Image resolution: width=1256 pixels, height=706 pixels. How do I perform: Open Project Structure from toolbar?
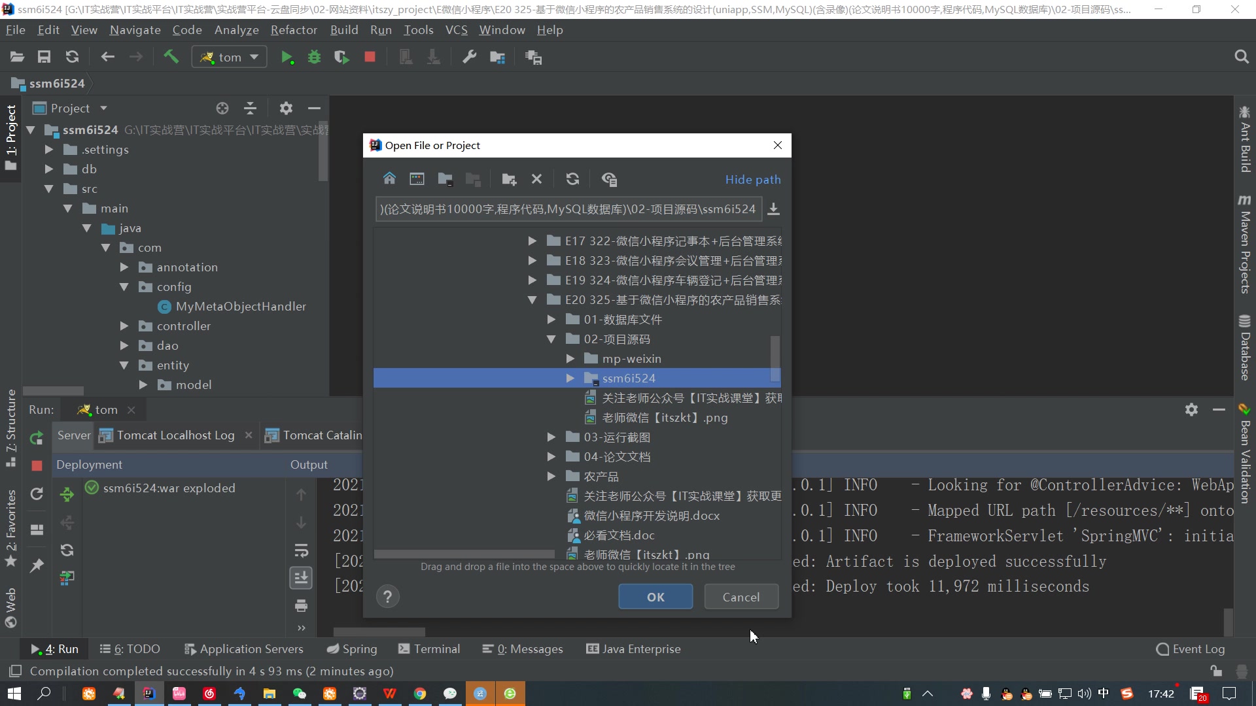click(x=497, y=58)
